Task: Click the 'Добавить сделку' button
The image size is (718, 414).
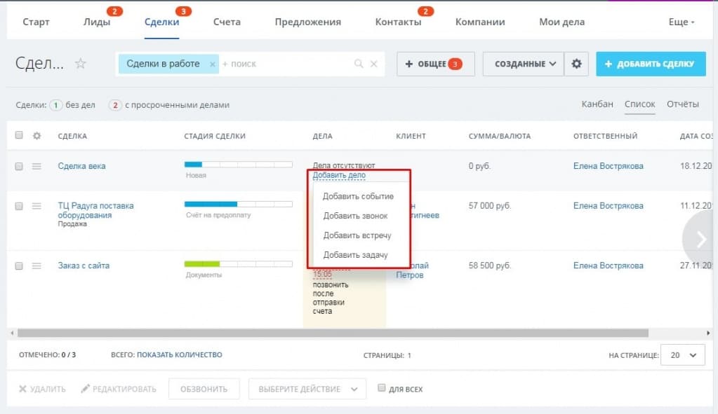Action: point(651,64)
